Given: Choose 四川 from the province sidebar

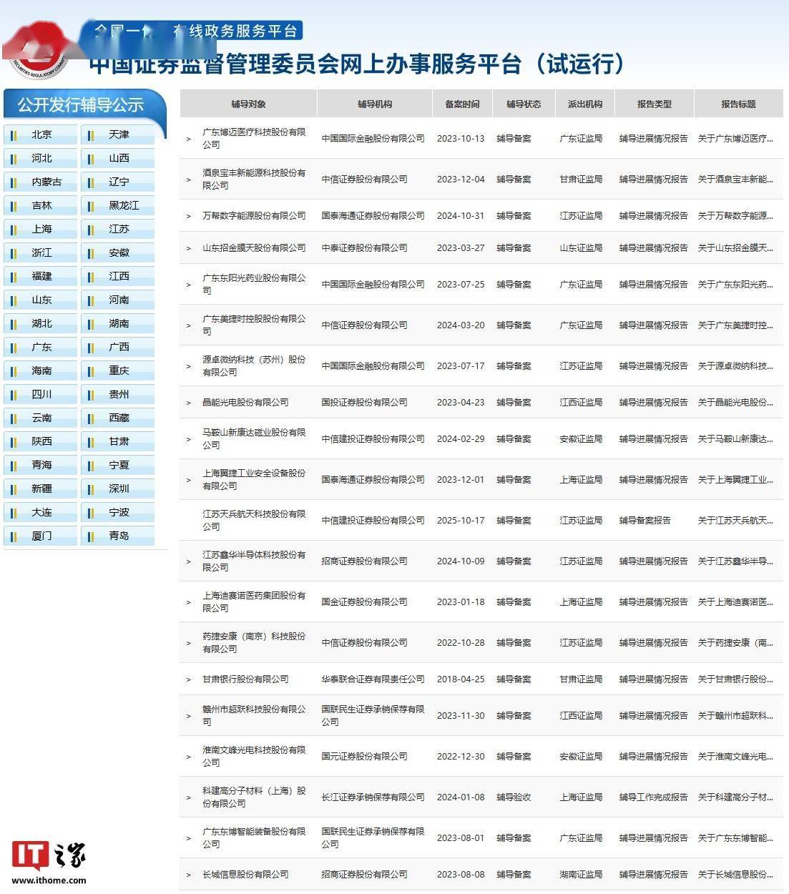Looking at the screenshot, I should point(41,395).
